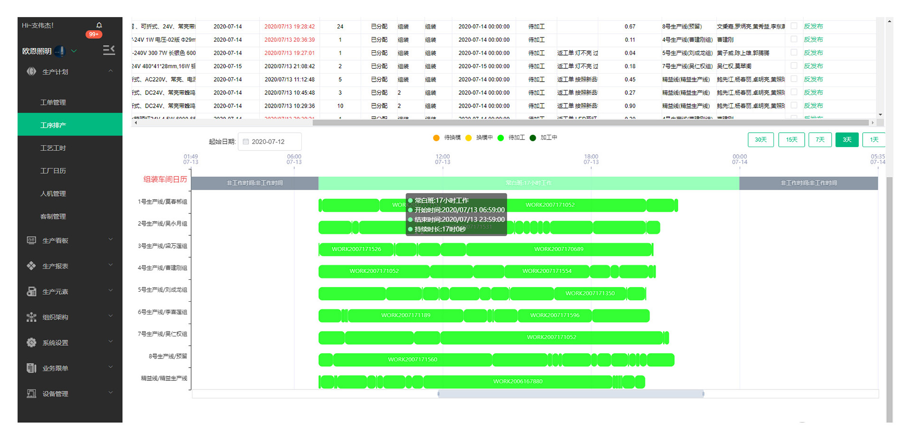
Task: Expand the 系统设置 menu chevron
Action: 111,342
